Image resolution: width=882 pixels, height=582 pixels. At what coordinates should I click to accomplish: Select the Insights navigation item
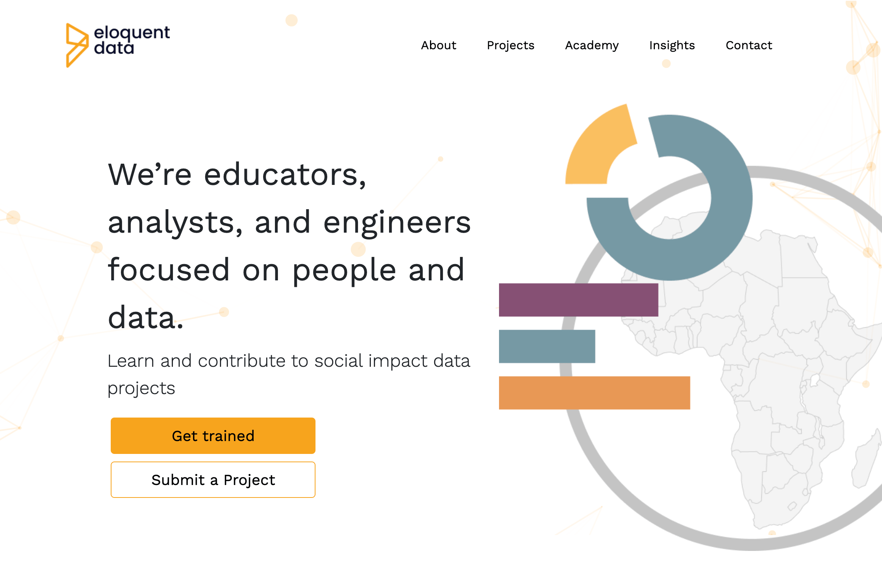672,45
